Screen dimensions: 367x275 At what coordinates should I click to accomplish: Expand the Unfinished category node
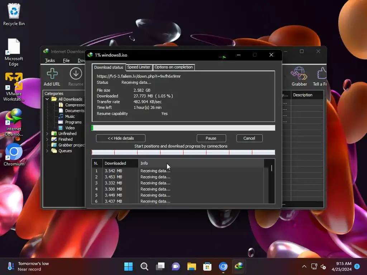coord(47,134)
